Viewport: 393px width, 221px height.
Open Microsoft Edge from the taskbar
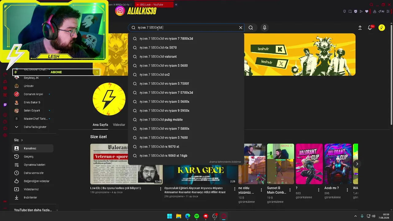[188, 216]
